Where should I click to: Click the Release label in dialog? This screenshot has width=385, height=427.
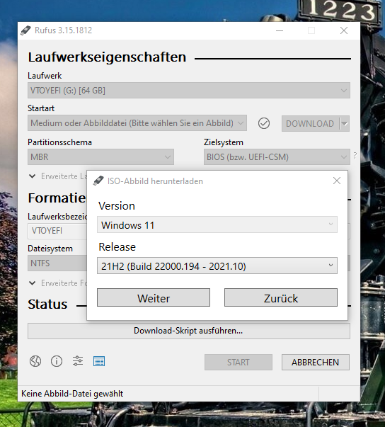[117, 246]
